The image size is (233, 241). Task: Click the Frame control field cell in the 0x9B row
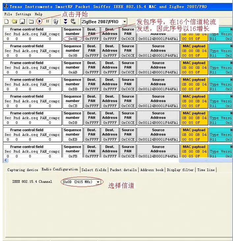tap(32, 51)
